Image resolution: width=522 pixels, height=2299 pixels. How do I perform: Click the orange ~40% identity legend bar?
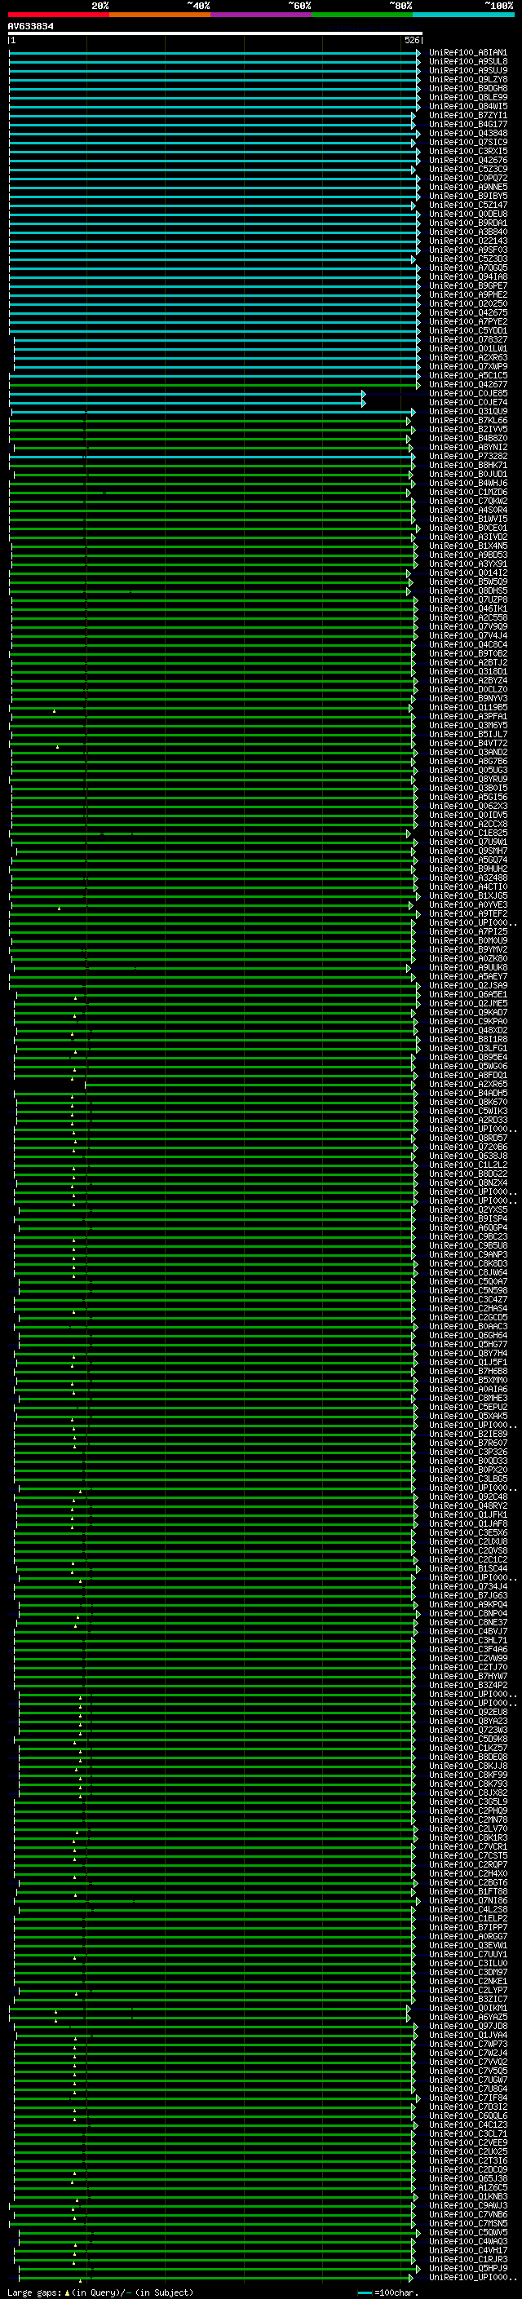[160, 15]
